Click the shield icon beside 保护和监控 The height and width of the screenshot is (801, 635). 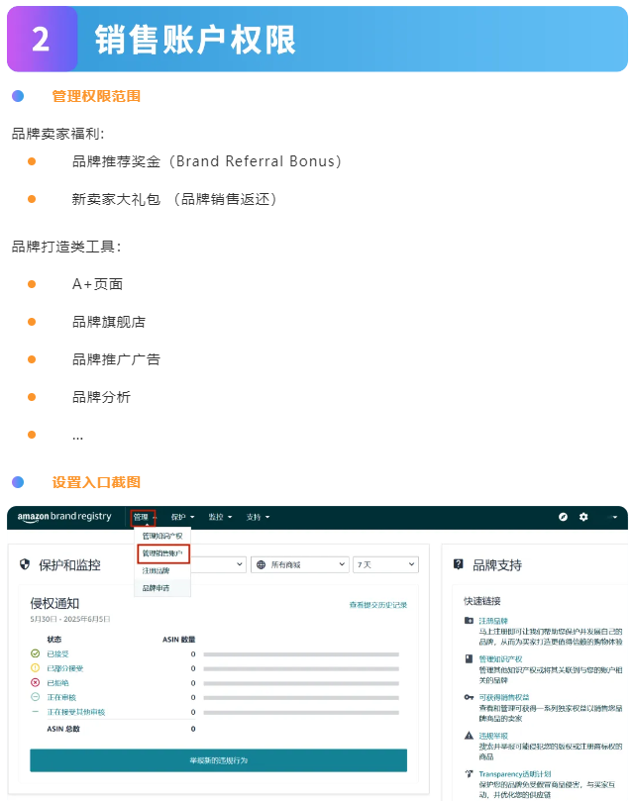click(25, 564)
